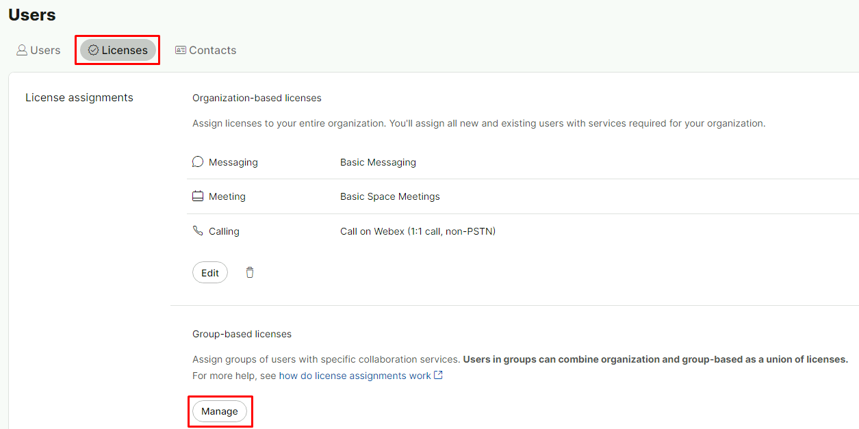
Task: Click the Calling phone handset icon
Action: coord(198,231)
